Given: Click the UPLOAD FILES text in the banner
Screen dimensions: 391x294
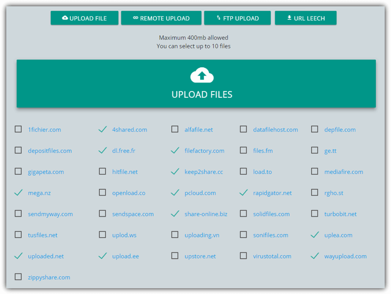Looking at the screenshot, I should click(202, 95).
